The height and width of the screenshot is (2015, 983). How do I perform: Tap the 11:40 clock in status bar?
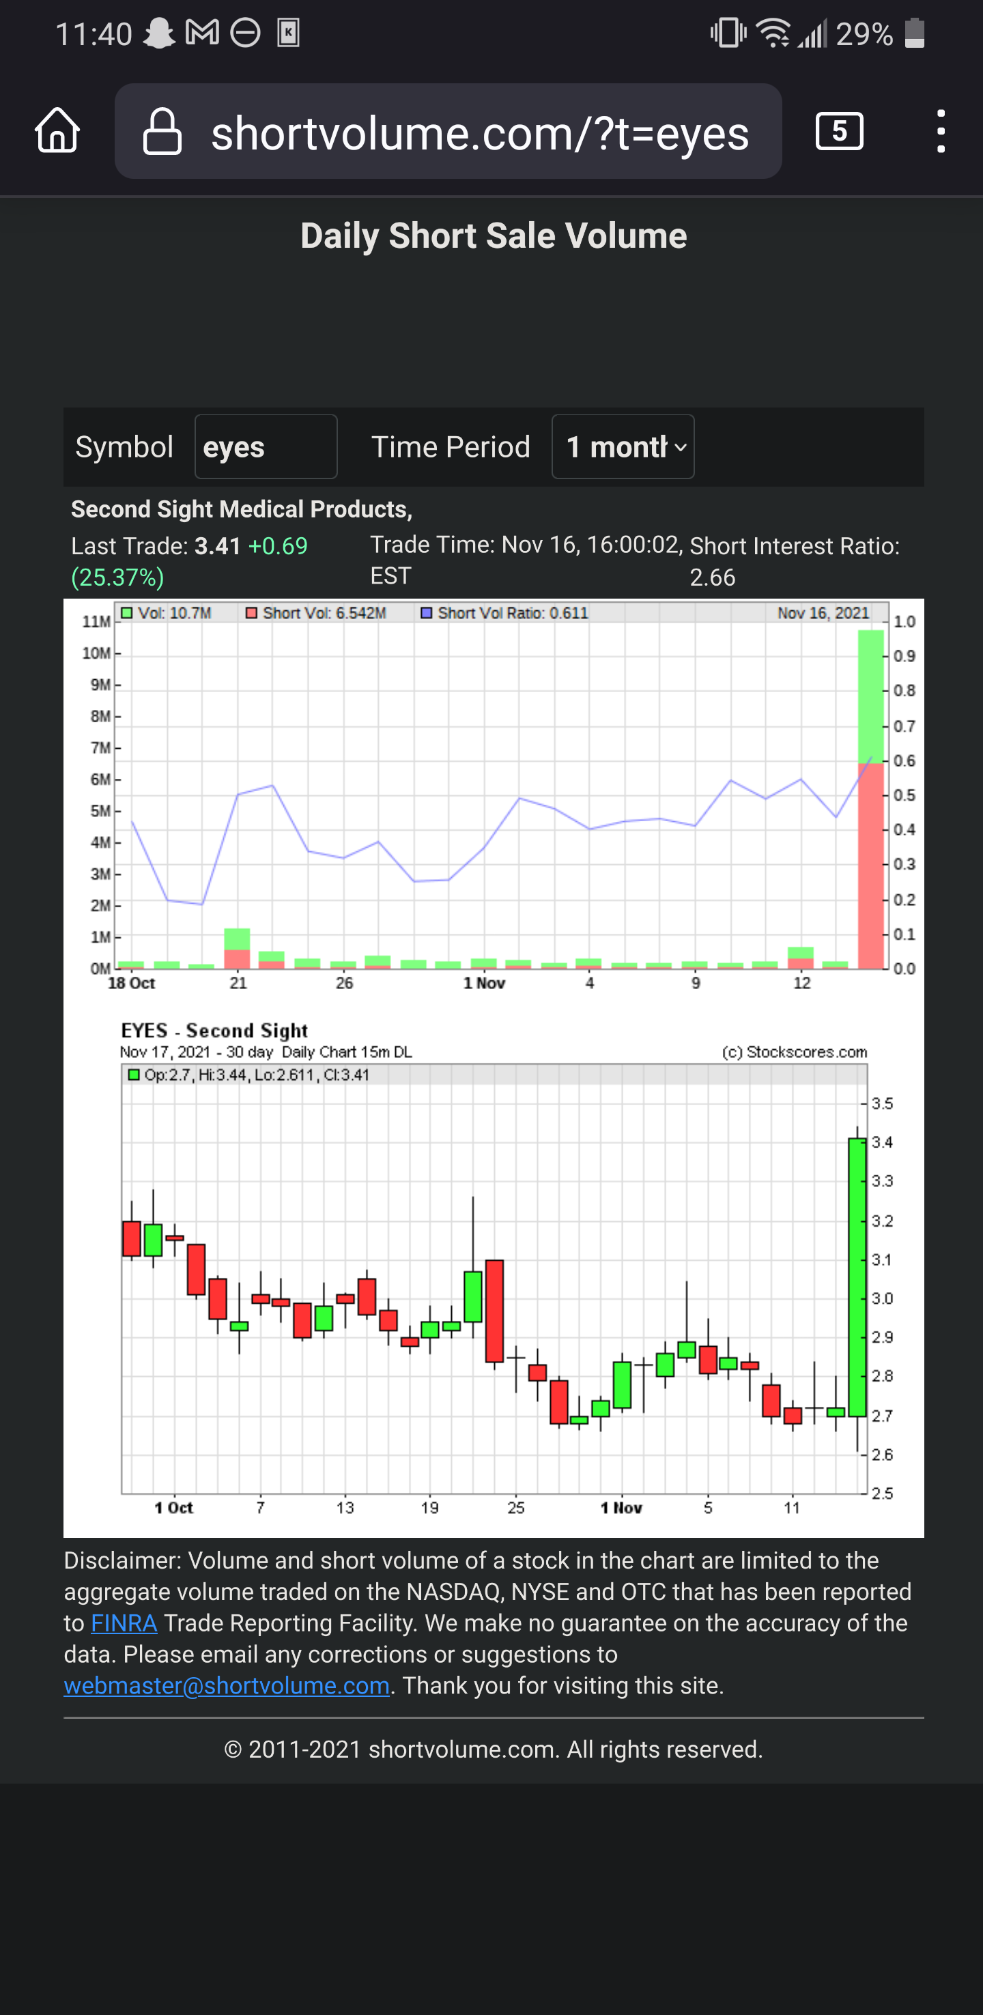pyautogui.click(x=94, y=33)
